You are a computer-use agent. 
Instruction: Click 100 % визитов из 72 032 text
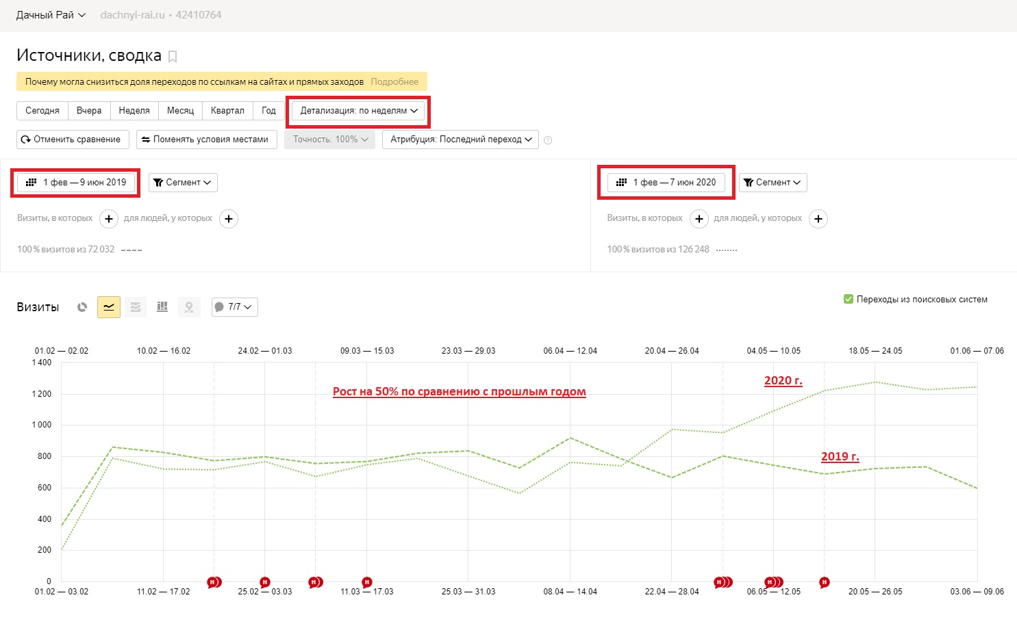point(66,250)
